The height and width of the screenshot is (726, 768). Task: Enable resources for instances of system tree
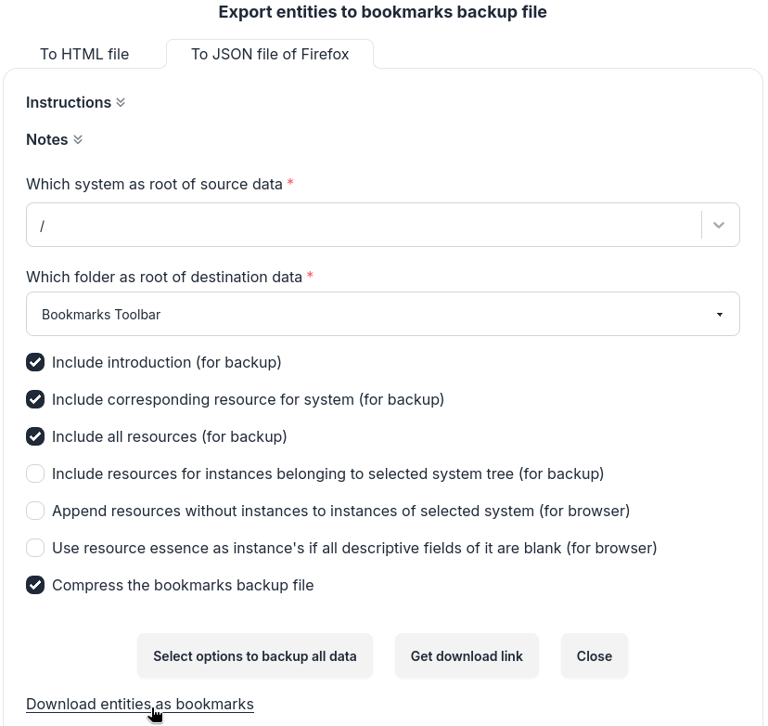[35, 473]
